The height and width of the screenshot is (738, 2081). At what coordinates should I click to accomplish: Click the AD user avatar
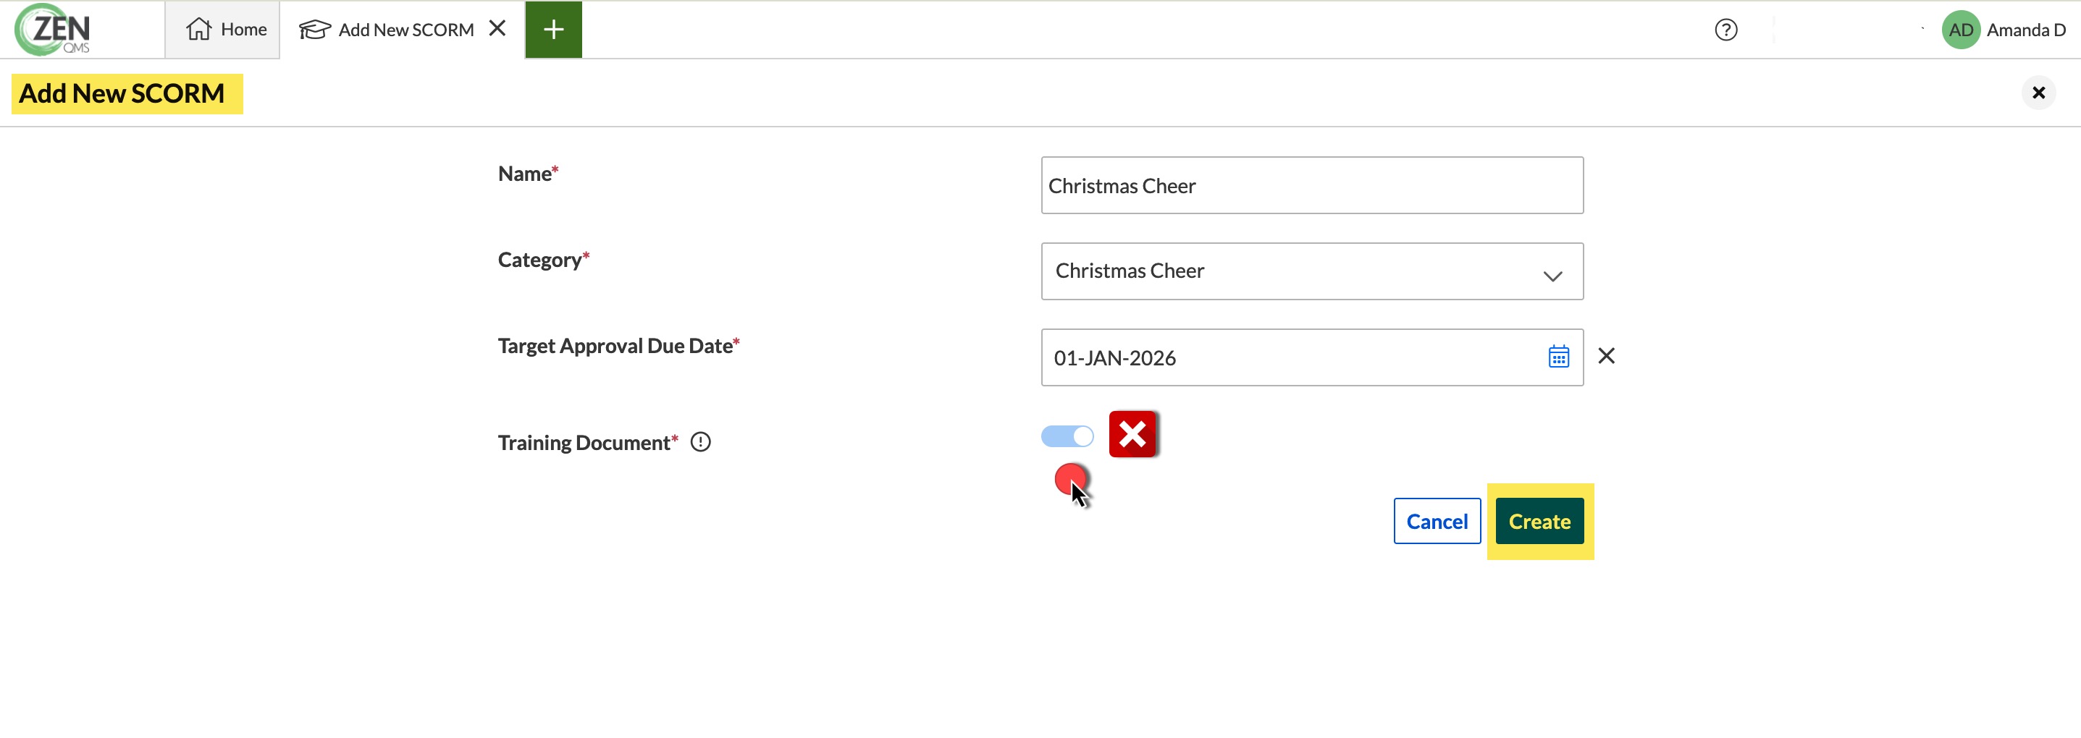[x=1961, y=30]
